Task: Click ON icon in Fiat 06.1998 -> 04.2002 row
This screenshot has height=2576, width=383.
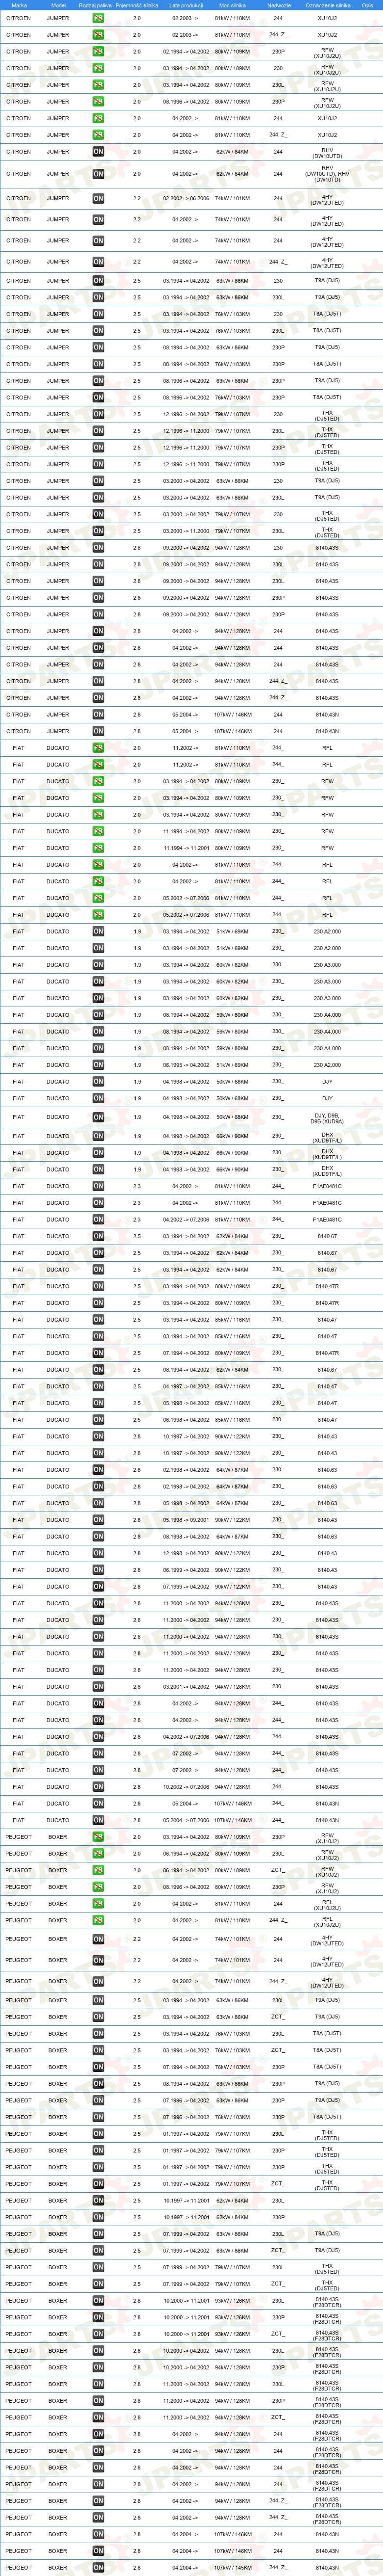Action: [98, 1420]
